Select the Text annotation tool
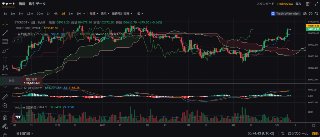Screen dimensions: 320x137 pos(5,59)
